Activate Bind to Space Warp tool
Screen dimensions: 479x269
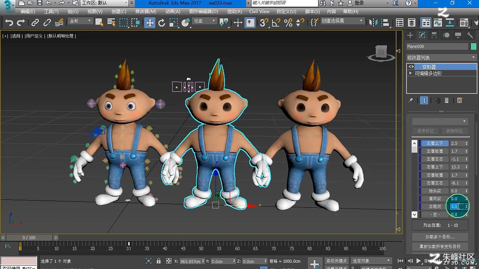click(x=59, y=22)
